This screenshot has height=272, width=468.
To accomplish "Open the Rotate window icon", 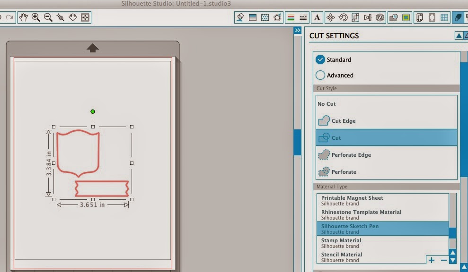I will coord(343,17).
